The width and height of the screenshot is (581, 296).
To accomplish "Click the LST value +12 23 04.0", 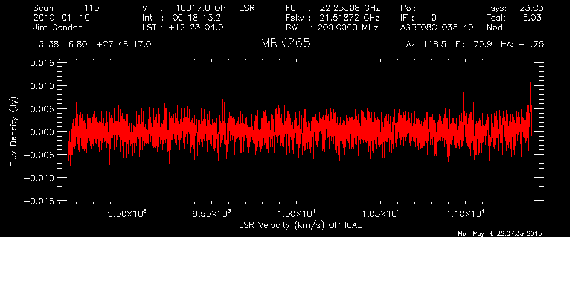I will point(196,27).
